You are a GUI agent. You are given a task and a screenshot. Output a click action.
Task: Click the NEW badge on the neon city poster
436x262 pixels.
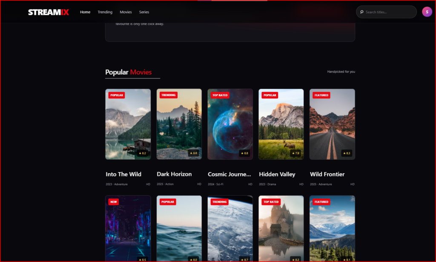click(113, 202)
